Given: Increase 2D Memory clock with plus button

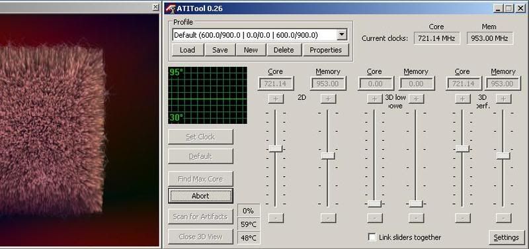Looking at the screenshot, I should point(328,99).
